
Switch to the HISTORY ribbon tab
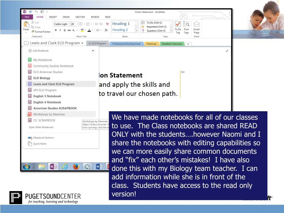[80, 17]
